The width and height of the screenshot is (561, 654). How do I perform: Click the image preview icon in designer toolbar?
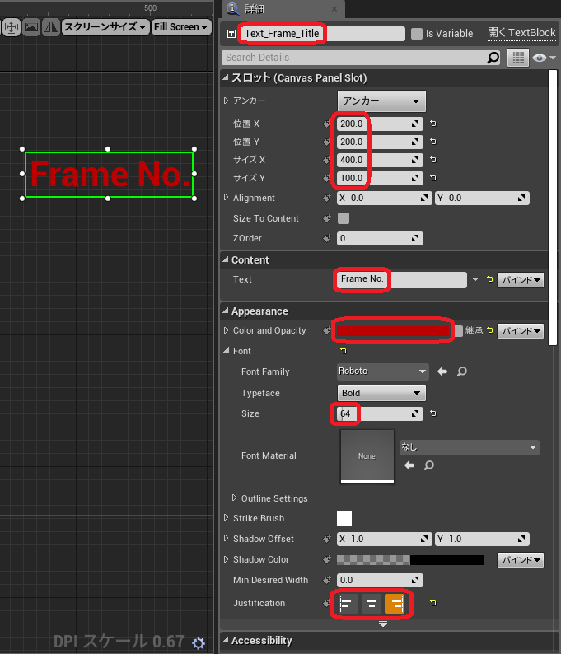pos(31,27)
